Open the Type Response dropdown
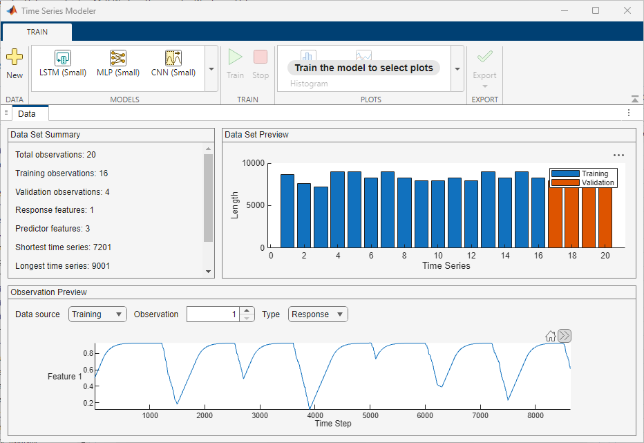644x443 pixels. point(318,314)
